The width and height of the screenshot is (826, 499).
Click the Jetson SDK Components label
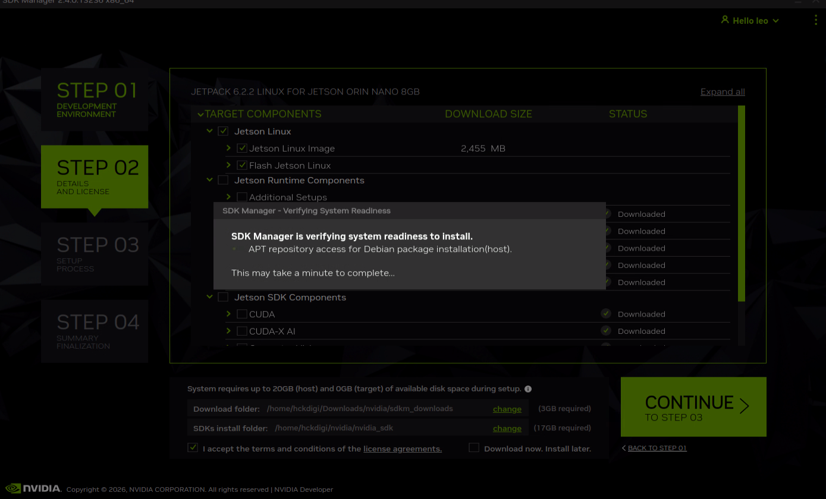(290, 298)
